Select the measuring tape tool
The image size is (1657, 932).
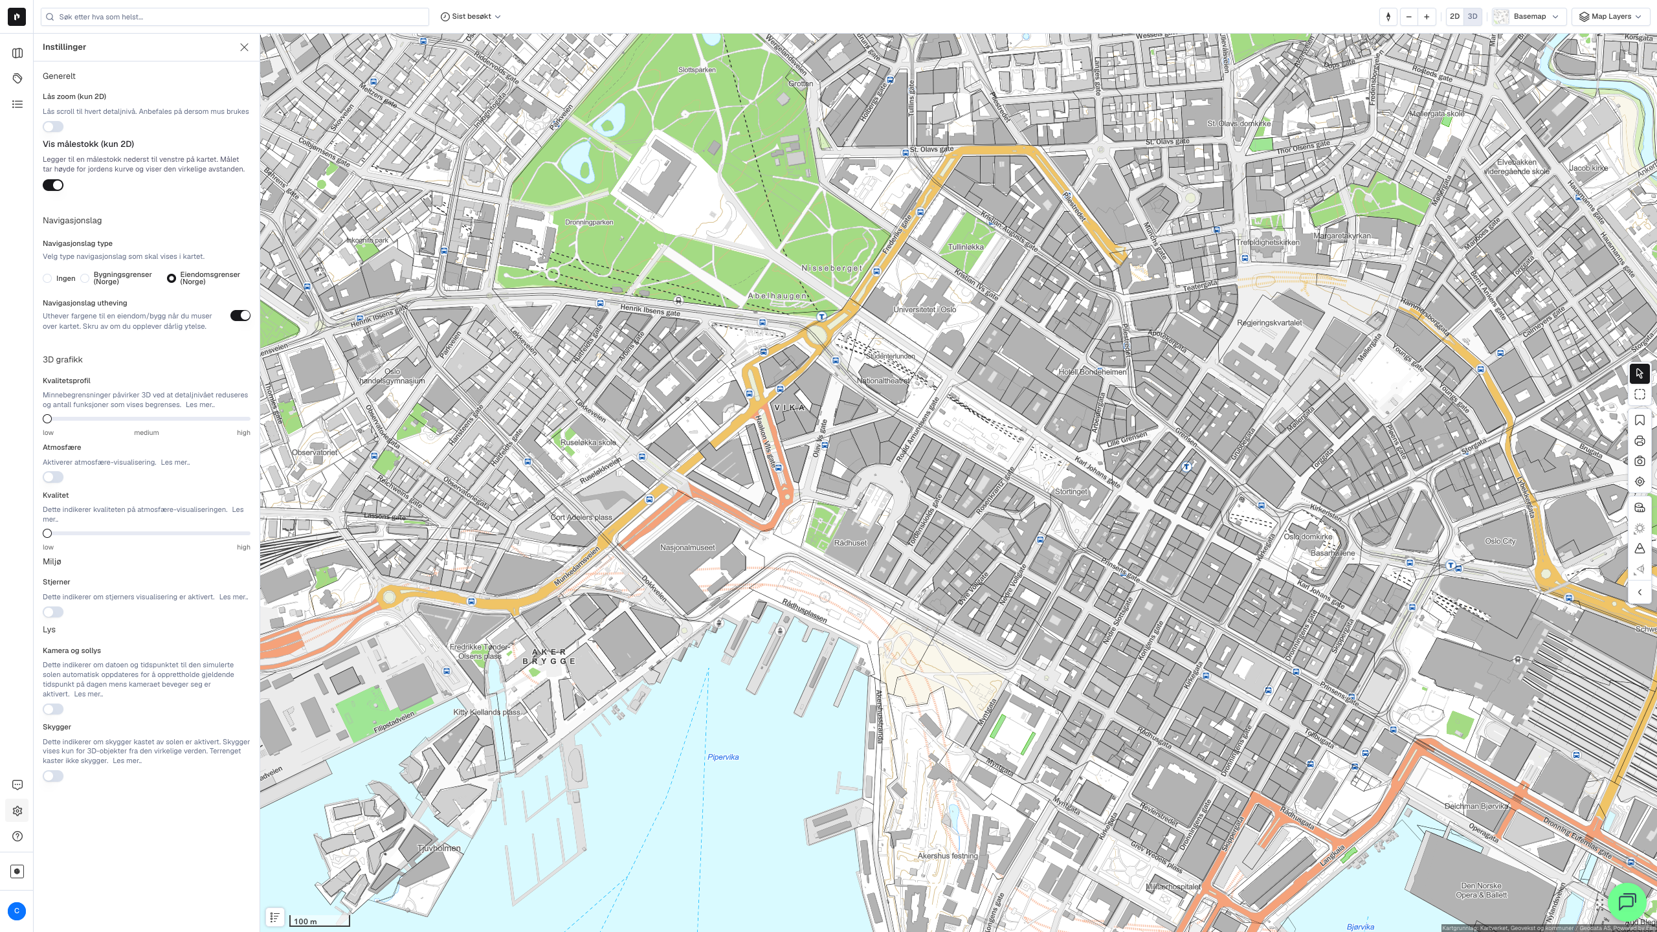(x=1640, y=508)
